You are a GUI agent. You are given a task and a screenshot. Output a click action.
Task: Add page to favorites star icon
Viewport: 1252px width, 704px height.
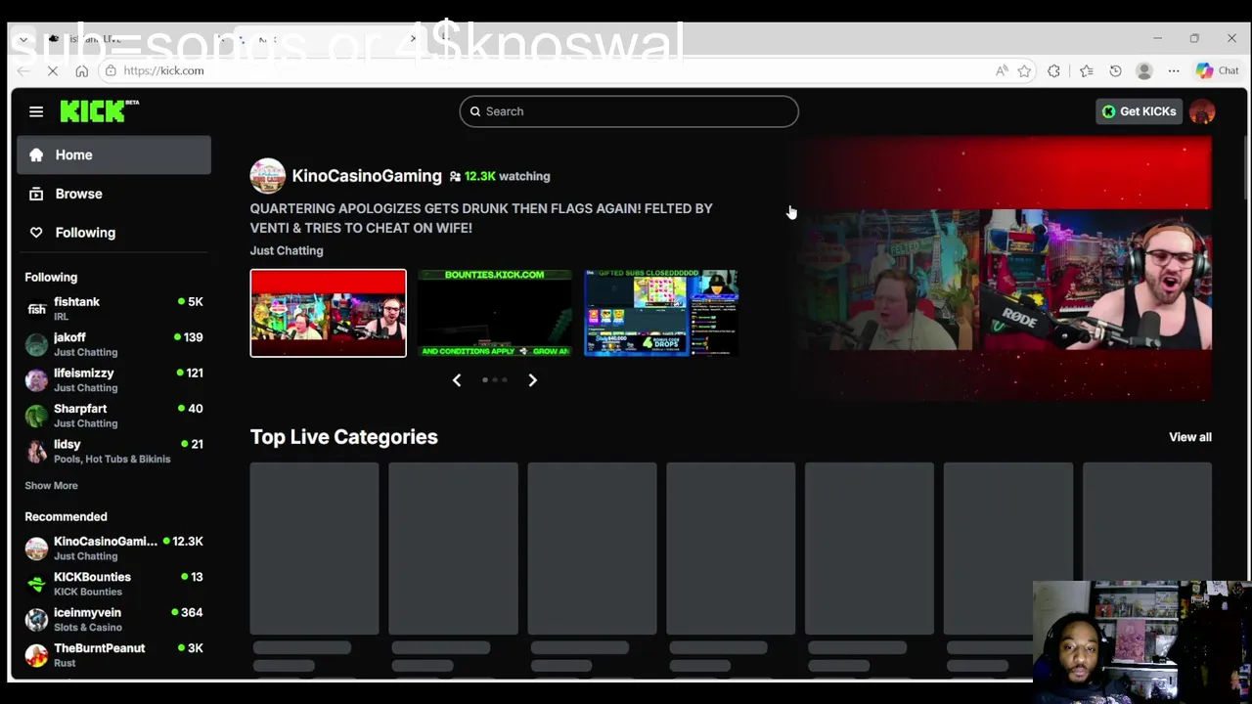click(1024, 70)
